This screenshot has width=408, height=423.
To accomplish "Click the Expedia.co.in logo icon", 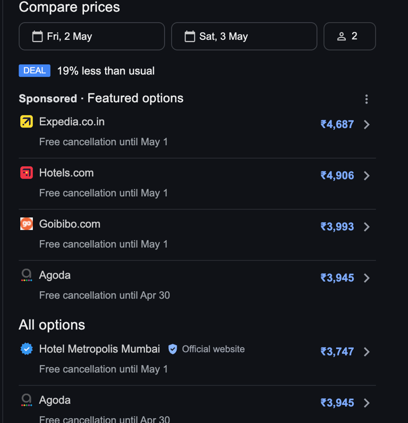I will (27, 122).
